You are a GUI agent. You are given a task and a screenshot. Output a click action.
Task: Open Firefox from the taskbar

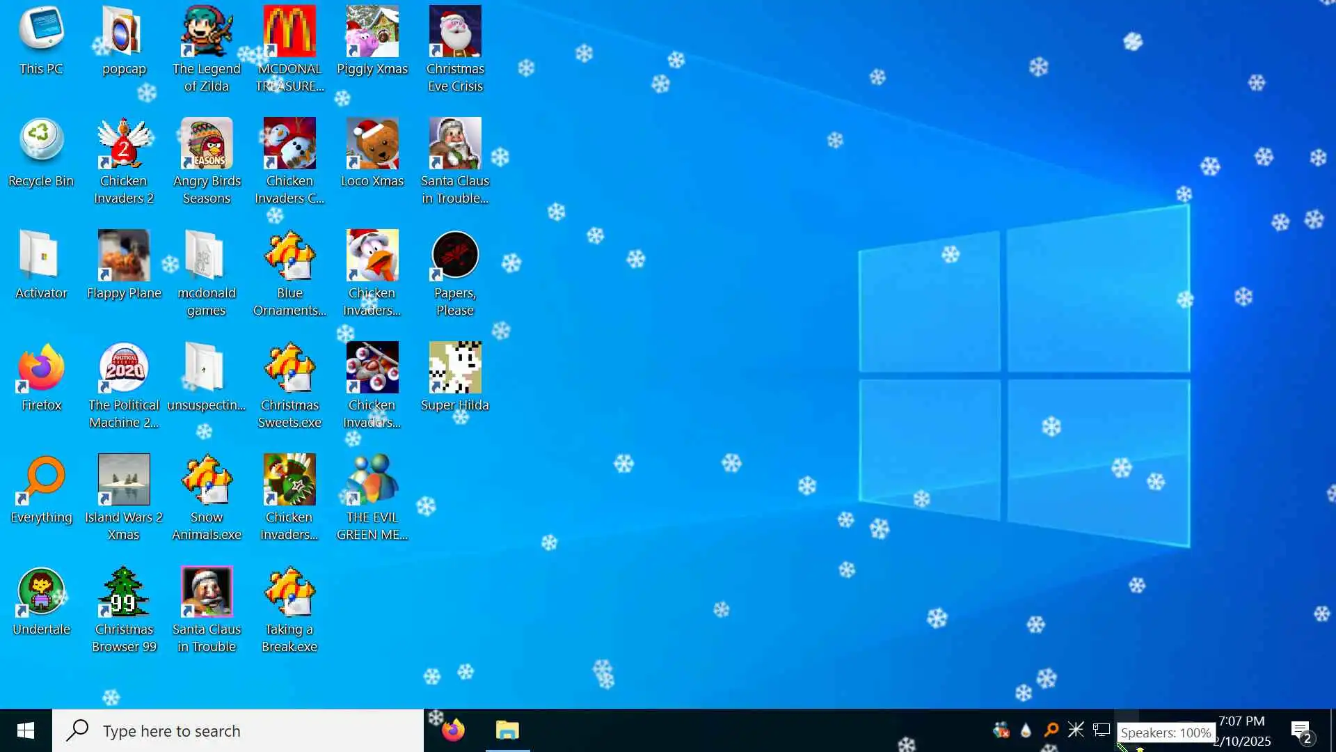(x=453, y=730)
